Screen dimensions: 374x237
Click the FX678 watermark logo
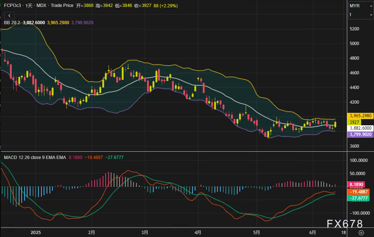pyautogui.click(x=344, y=224)
